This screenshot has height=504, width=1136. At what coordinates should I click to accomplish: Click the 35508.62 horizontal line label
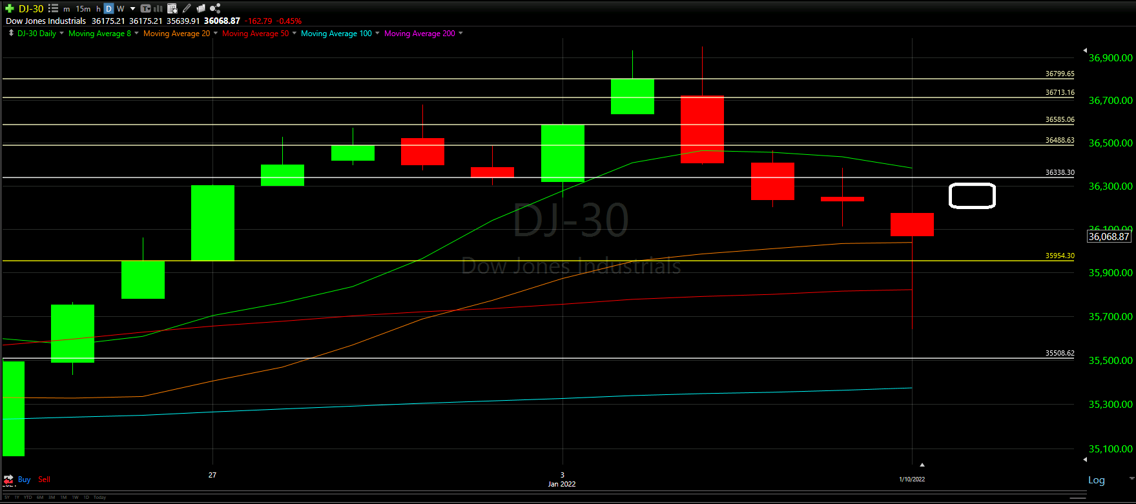click(1060, 353)
